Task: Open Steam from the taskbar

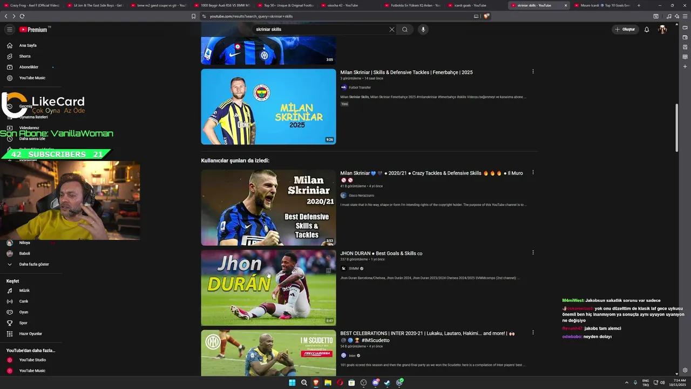Action: (387, 383)
